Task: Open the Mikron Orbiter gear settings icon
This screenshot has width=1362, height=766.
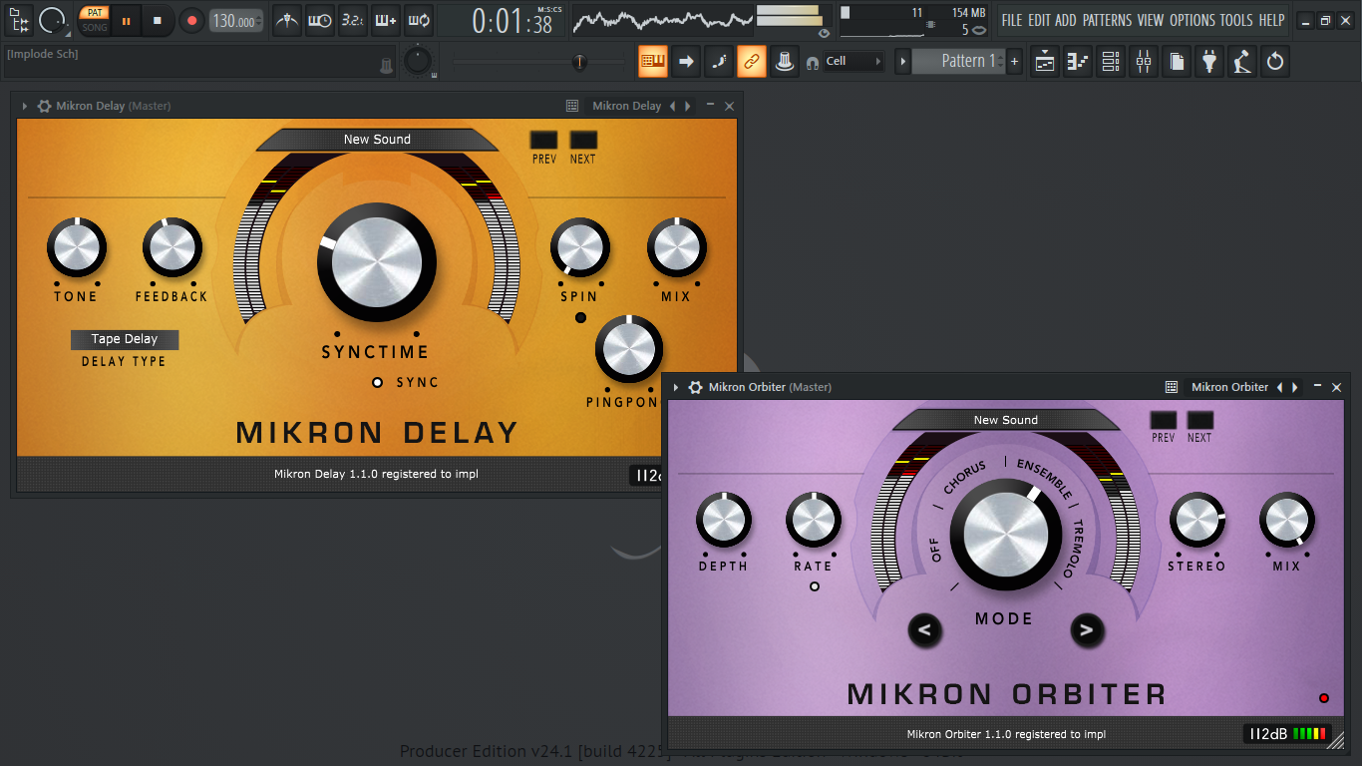Action: tap(696, 387)
